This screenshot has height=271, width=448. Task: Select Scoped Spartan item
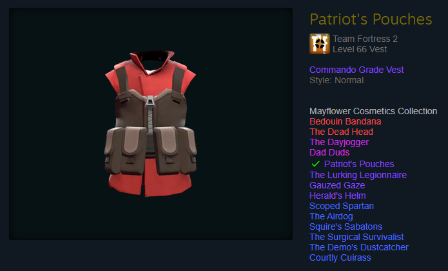[342, 206]
